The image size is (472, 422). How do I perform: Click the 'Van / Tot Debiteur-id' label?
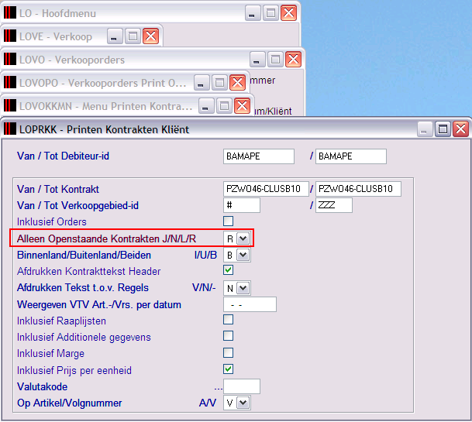pos(63,156)
